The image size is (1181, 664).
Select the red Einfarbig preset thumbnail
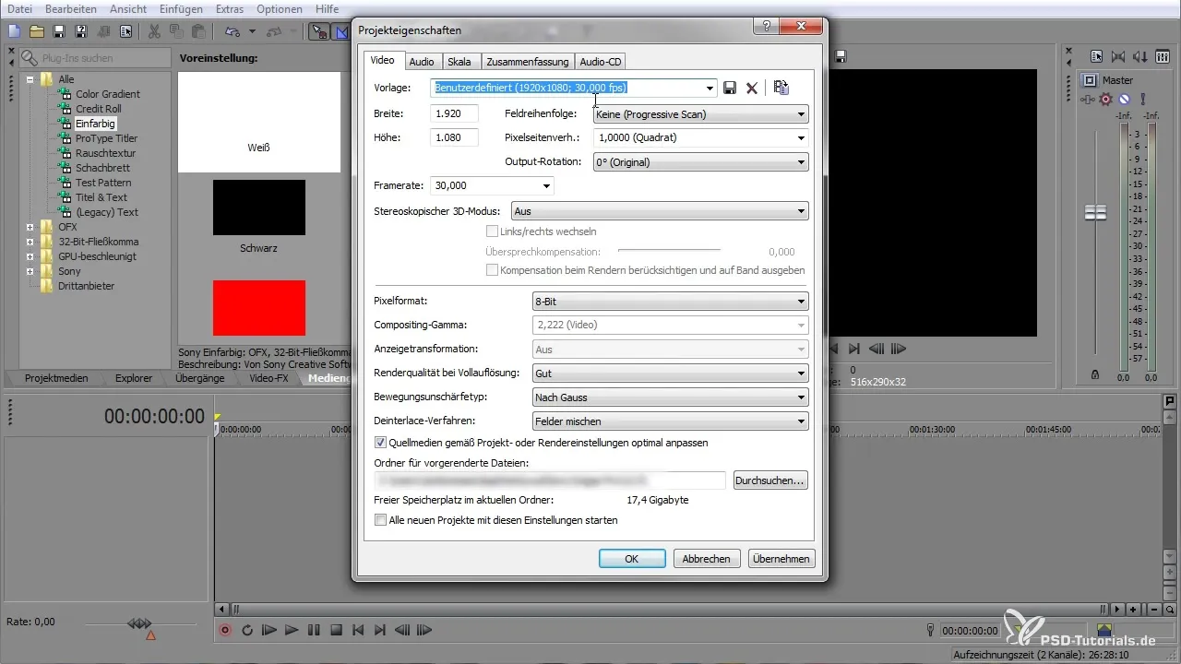point(258,308)
